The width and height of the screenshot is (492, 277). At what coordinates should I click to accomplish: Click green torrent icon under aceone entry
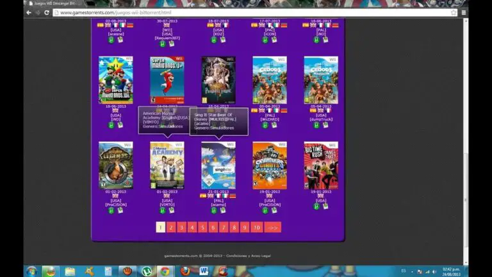click(111, 40)
